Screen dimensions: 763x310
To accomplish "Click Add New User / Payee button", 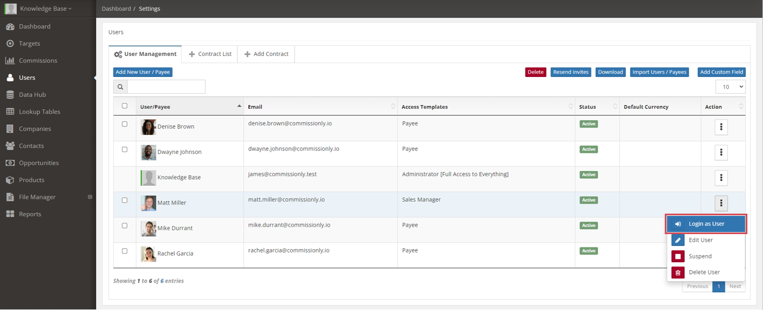I will pos(143,72).
